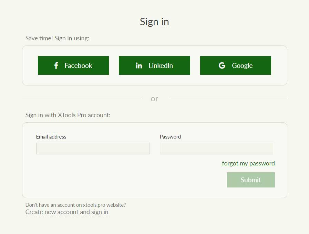This screenshot has height=234, width=309.
Task: Open the 'forgot my password' link
Action: (248, 163)
